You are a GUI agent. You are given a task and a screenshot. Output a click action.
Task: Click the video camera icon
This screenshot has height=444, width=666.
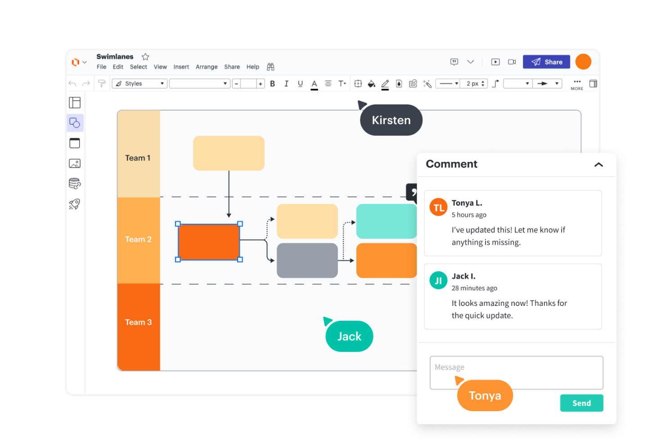pyautogui.click(x=512, y=62)
